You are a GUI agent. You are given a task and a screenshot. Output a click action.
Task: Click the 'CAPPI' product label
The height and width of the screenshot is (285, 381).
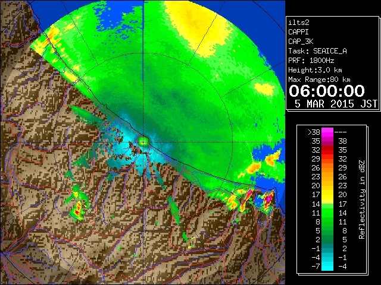298,32
